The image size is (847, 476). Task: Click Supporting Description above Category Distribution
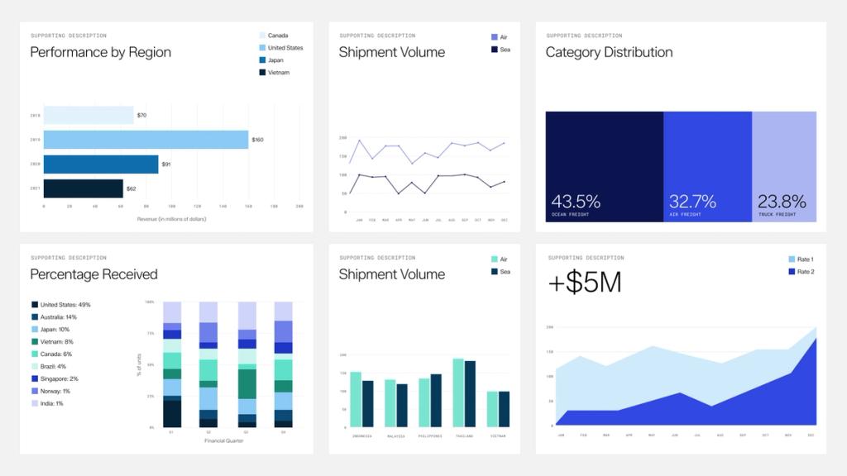click(x=585, y=36)
